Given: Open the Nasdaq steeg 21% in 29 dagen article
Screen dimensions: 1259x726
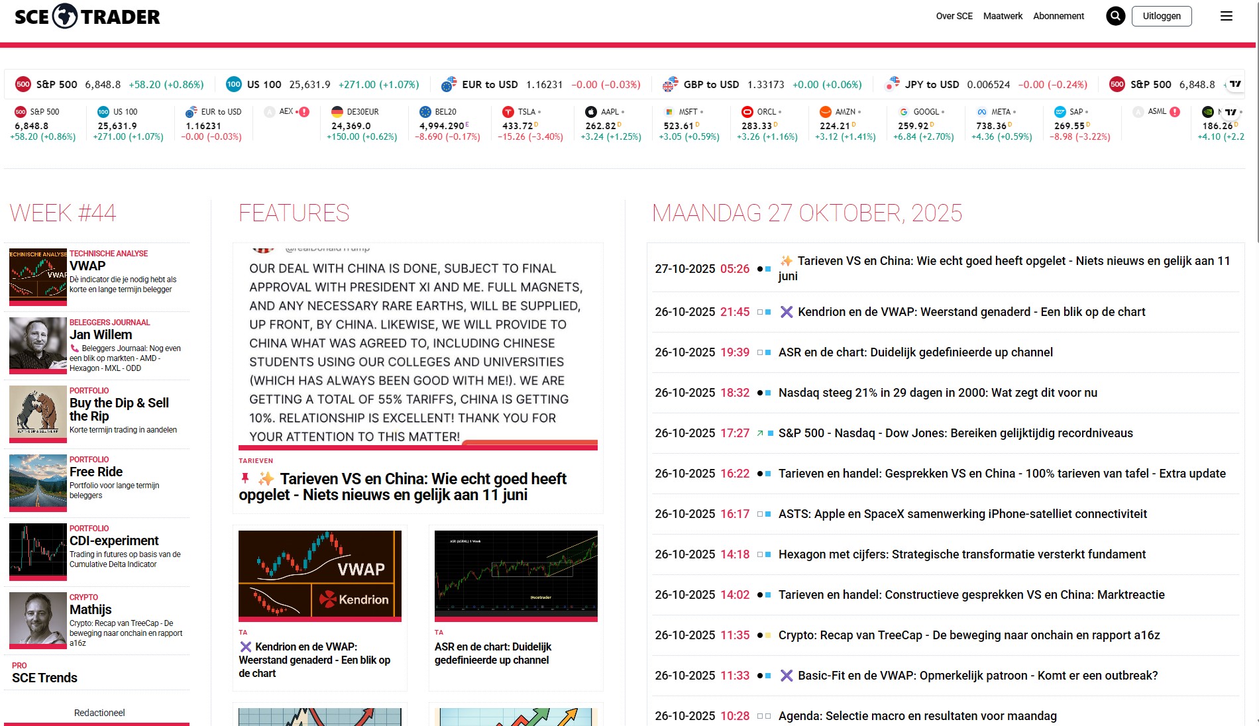Looking at the screenshot, I should [x=938, y=393].
